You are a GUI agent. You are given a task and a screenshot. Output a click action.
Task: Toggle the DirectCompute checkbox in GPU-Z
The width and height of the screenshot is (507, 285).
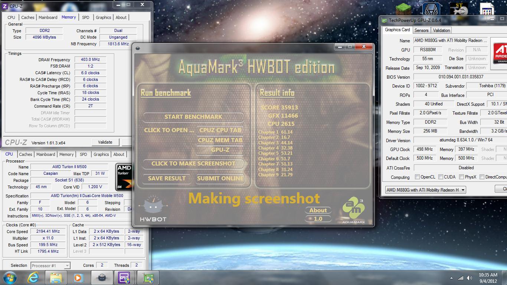(481, 177)
